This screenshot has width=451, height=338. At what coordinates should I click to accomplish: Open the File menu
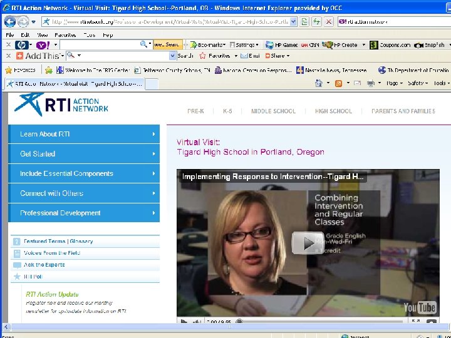point(10,35)
